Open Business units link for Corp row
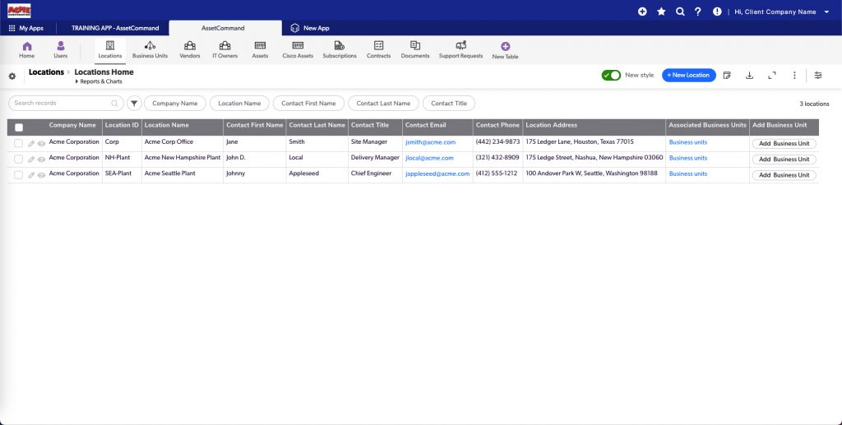Viewport: 842px width, 425px height. tap(688, 142)
